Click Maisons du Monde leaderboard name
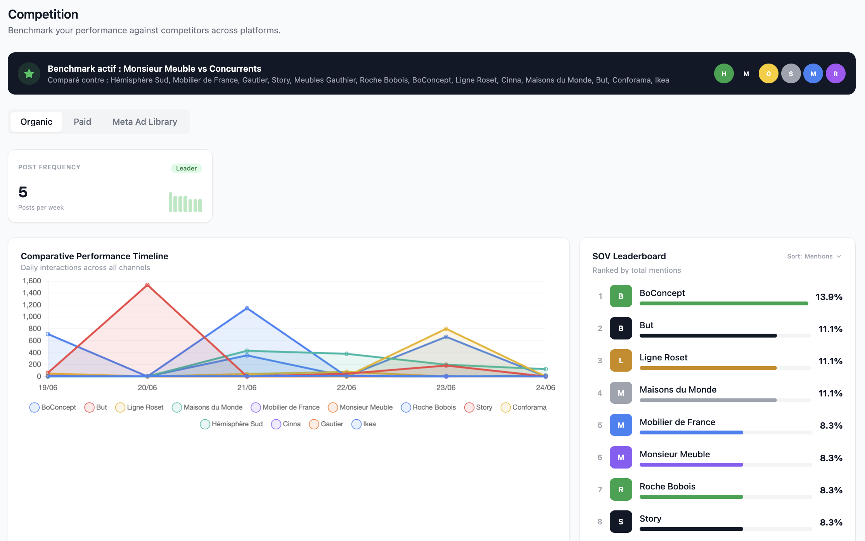Image resolution: width=865 pixels, height=541 pixels. (678, 389)
